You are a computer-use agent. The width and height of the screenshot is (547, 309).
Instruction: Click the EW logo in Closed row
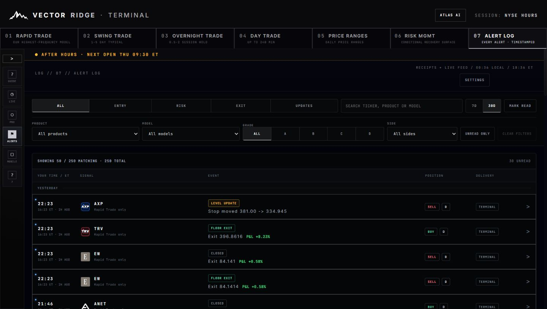85,257
